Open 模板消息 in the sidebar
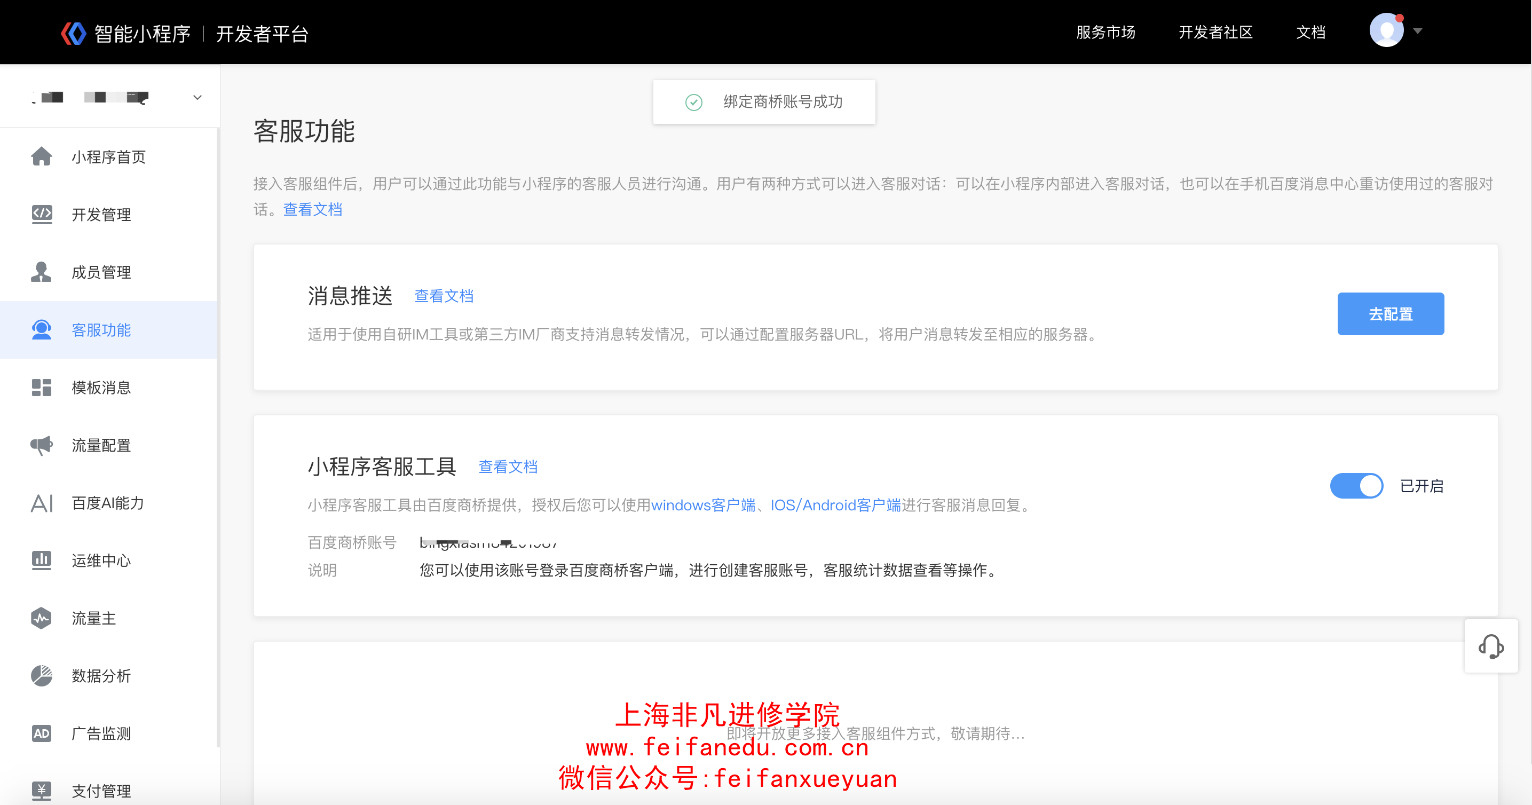 point(109,388)
